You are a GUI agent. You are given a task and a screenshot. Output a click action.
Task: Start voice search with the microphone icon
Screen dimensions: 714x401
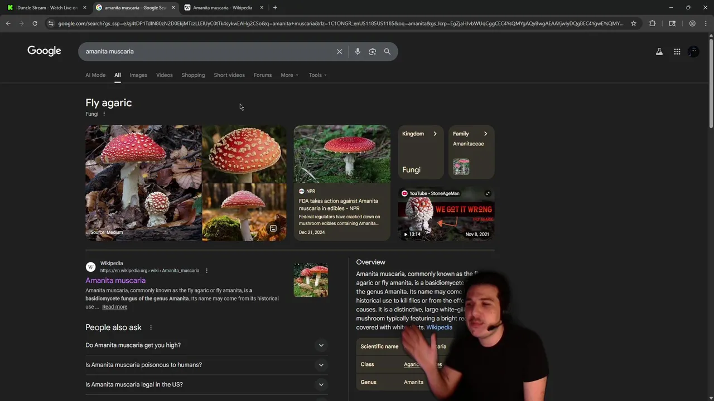click(358, 51)
